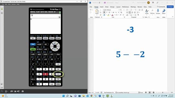Viewport: 175px width, 98px height.
Task: Open the Editing dropdown in Word
Action: [x=152, y=12]
